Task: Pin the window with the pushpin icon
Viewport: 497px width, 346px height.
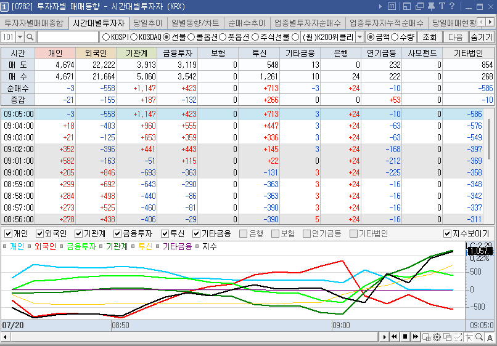Action: 431,6
